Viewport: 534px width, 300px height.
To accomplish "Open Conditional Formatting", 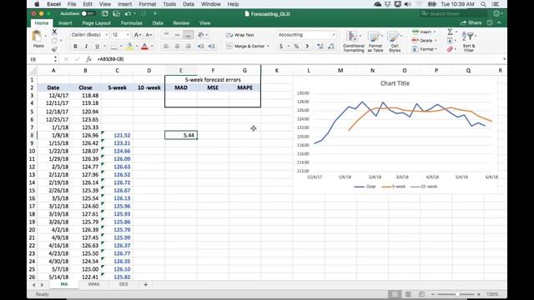I will click(353, 42).
